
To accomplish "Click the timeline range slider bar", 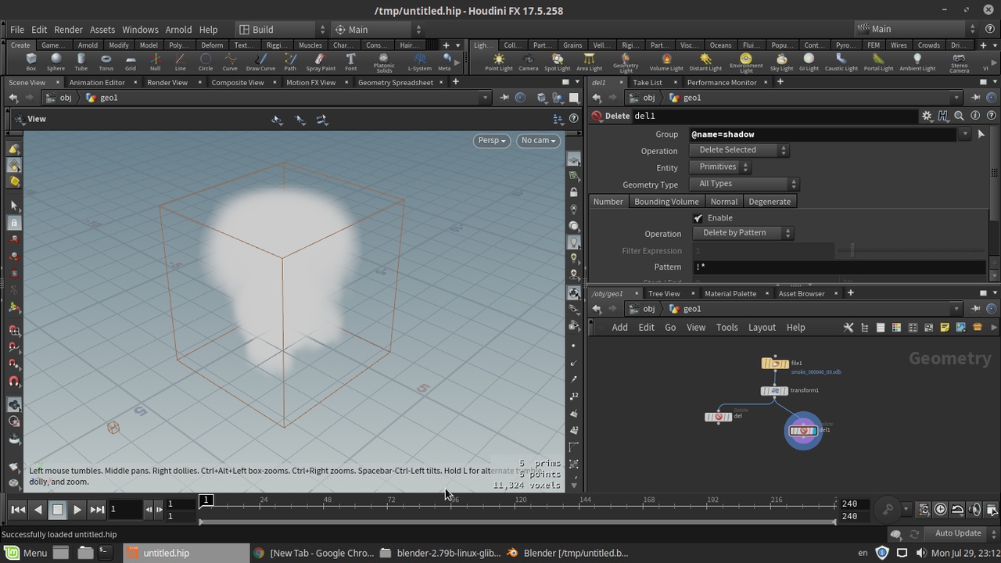I will 518,522.
